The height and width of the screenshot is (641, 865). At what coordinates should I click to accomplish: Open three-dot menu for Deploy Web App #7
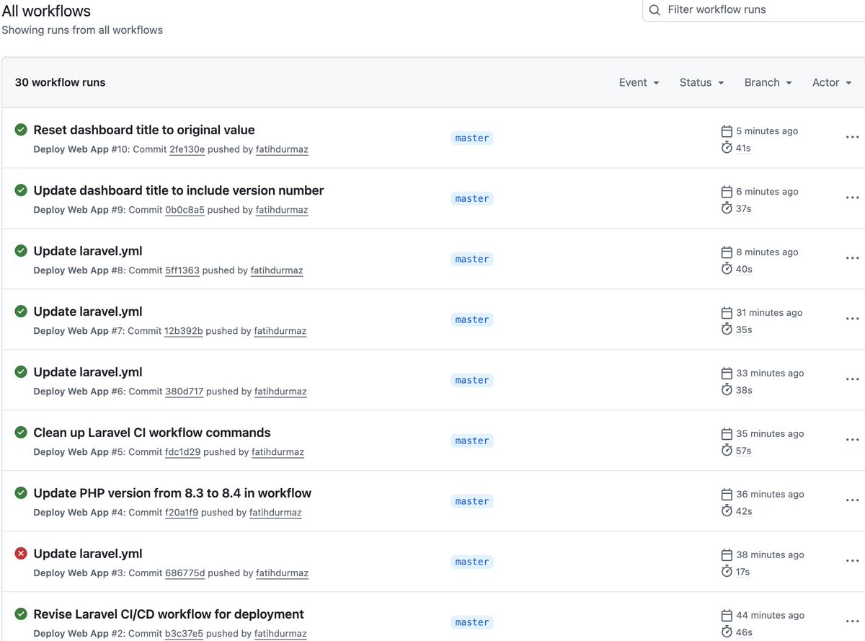tap(852, 319)
